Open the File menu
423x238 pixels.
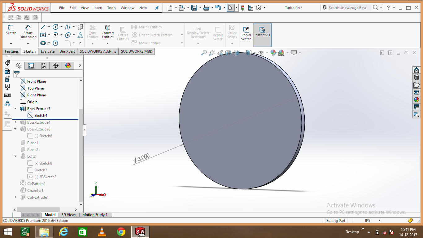tap(62, 8)
